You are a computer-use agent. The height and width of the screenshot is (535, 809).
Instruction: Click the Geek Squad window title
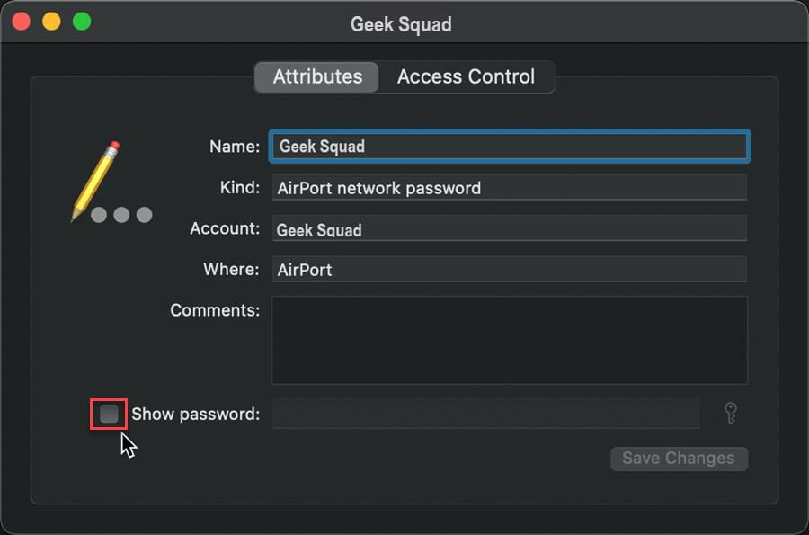tap(401, 24)
